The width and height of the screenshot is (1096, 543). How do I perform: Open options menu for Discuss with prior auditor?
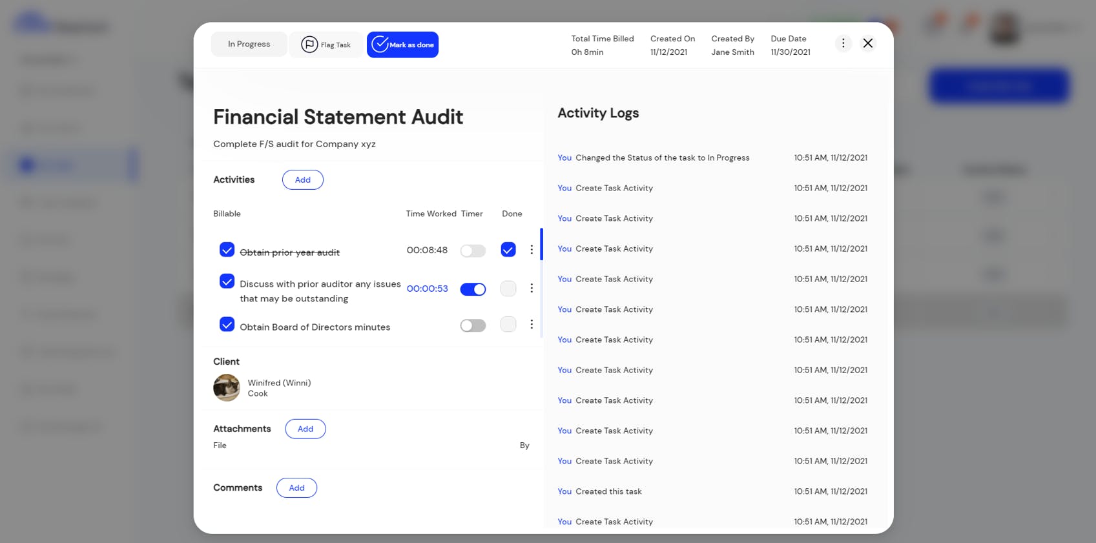(x=532, y=289)
